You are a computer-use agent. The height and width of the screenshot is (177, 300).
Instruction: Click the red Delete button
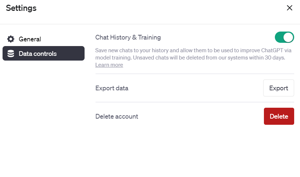click(x=279, y=116)
